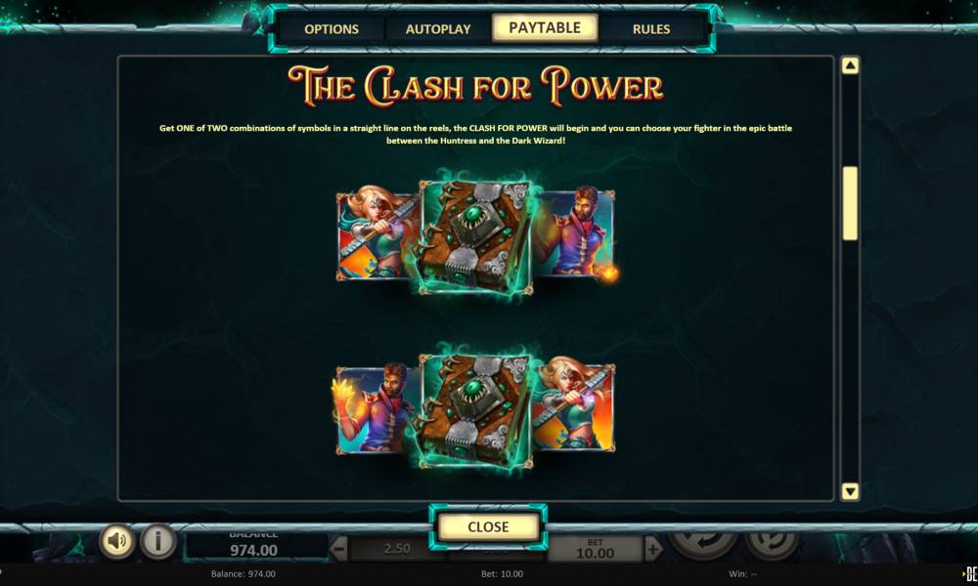Increase bet with the plus button

coord(652,549)
